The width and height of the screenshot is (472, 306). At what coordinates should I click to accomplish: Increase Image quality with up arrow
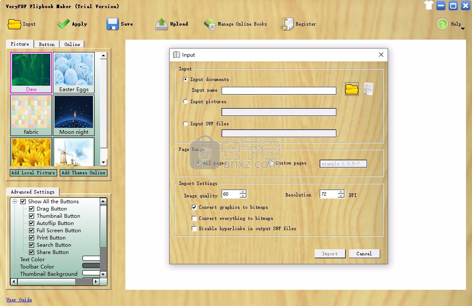(x=243, y=192)
